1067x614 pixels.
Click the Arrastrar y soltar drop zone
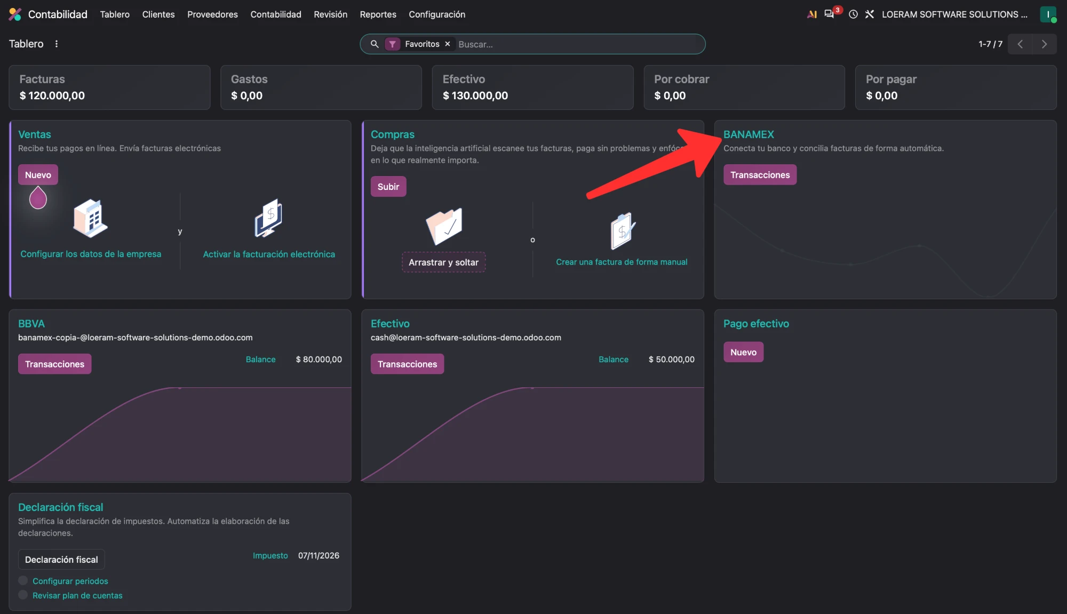click(443, 262)
